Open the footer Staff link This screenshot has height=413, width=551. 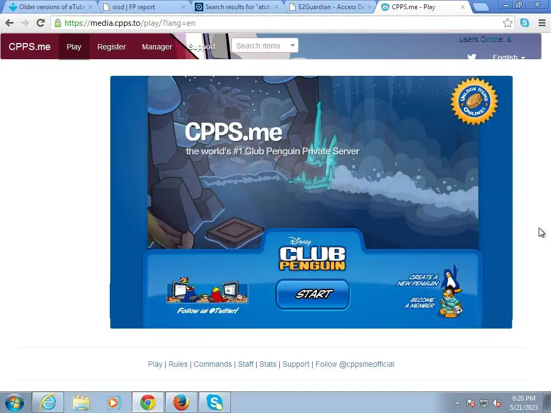click(x=245, y=364)
